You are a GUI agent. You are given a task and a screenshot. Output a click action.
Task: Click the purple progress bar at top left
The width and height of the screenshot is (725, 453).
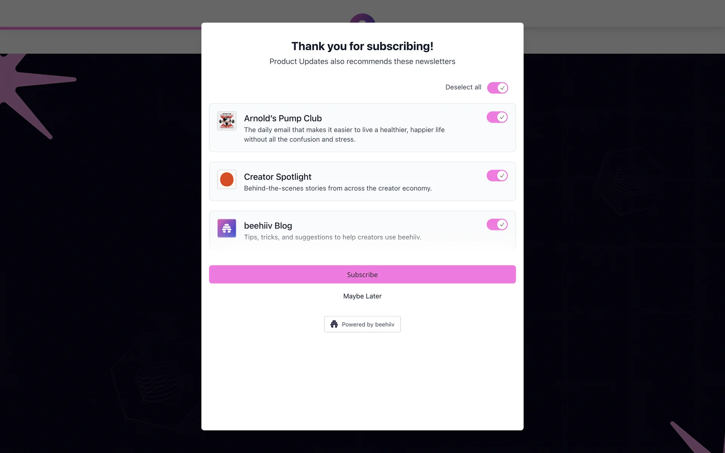click(x=101, y=28)
